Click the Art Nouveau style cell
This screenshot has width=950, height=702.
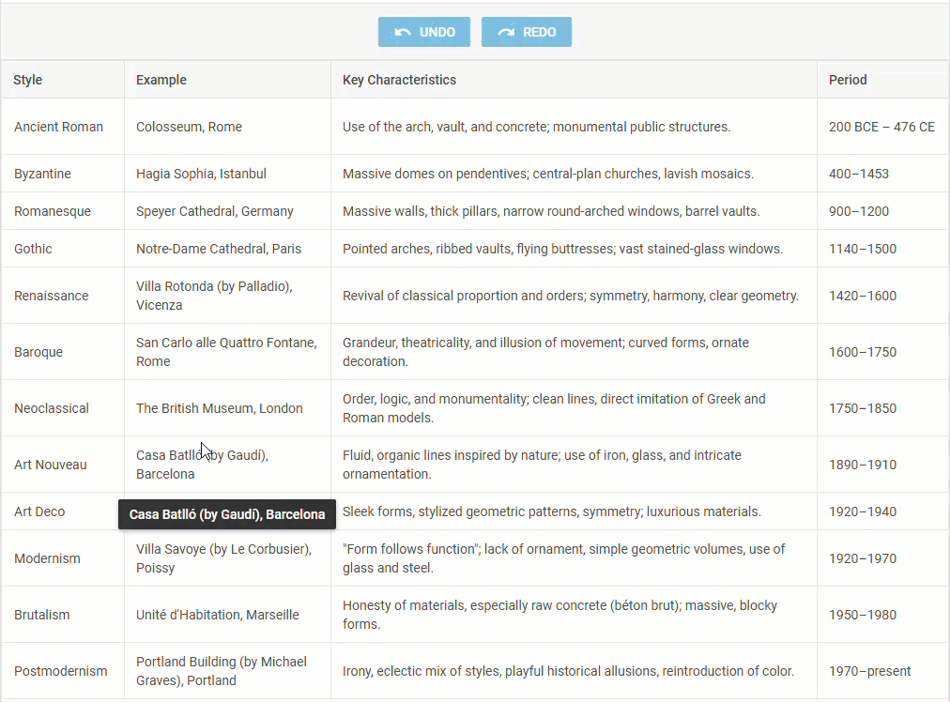51,465
